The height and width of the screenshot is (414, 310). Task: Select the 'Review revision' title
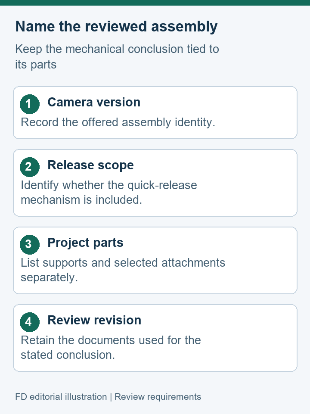(x=94, y=320)
